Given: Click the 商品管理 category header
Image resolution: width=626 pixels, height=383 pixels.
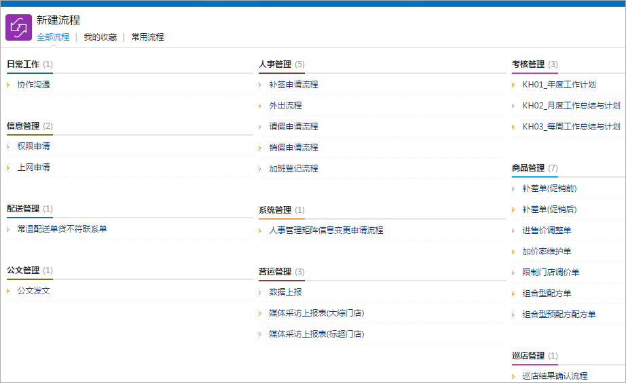Looking at the screenshot, I should [x=528, y=168].
